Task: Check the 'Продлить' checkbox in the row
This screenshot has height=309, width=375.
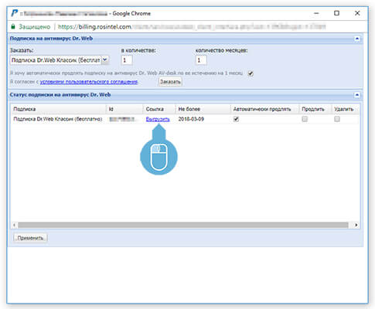Action: click(x=305, y=119)
